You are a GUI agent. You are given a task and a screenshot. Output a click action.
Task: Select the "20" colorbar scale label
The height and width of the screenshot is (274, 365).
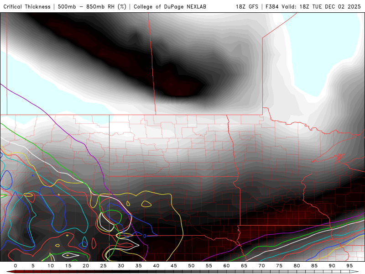[86, 266]
